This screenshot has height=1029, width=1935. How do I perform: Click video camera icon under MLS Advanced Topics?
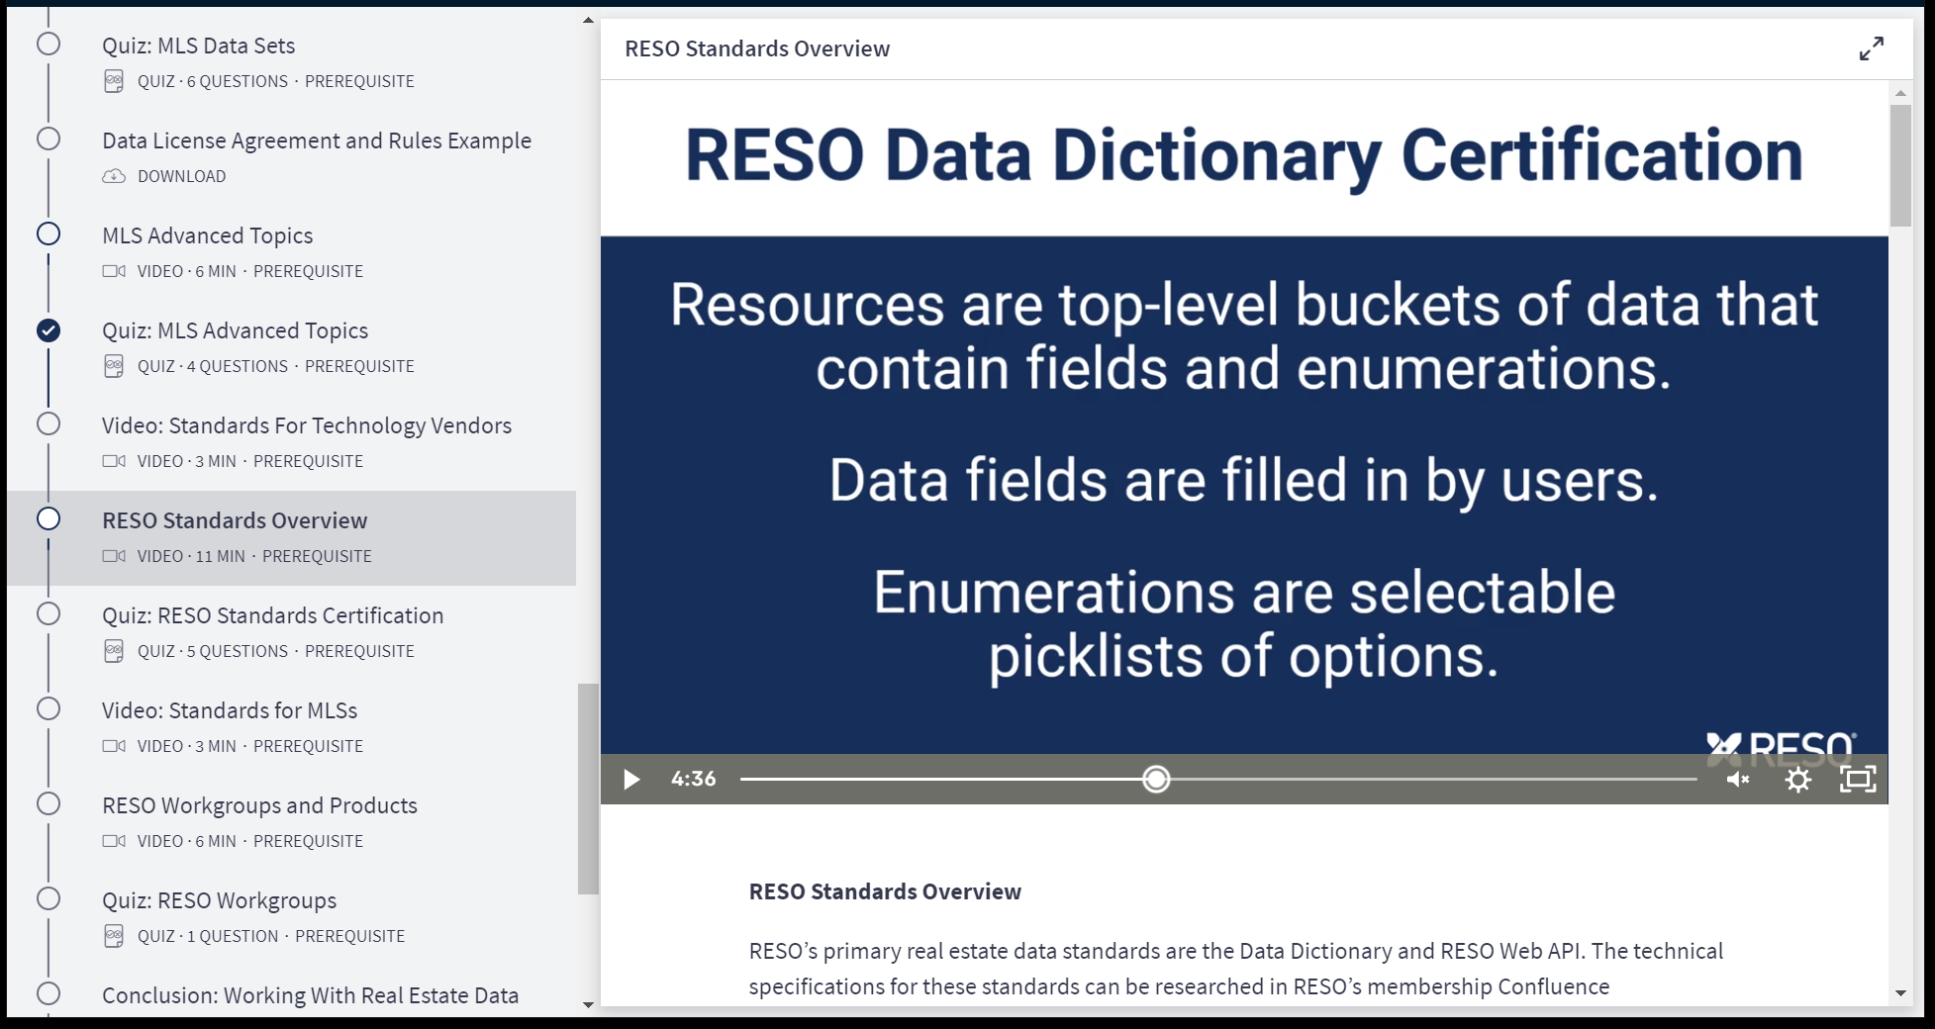click(x=114, y=271)
